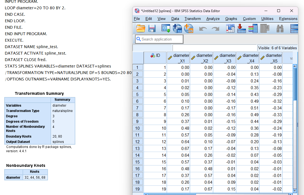Screen dimensions: 304x195
Task: Click the horizontal scrollbar left arrow
Action: [146, 194]
